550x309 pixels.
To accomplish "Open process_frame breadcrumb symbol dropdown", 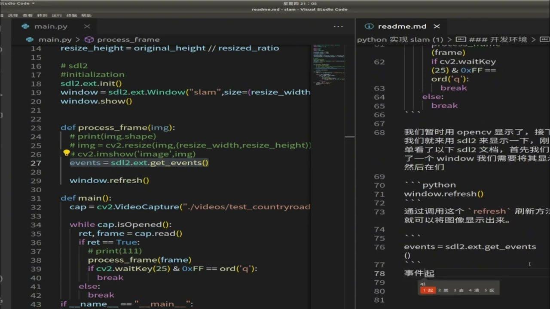I will click(128, 39).
